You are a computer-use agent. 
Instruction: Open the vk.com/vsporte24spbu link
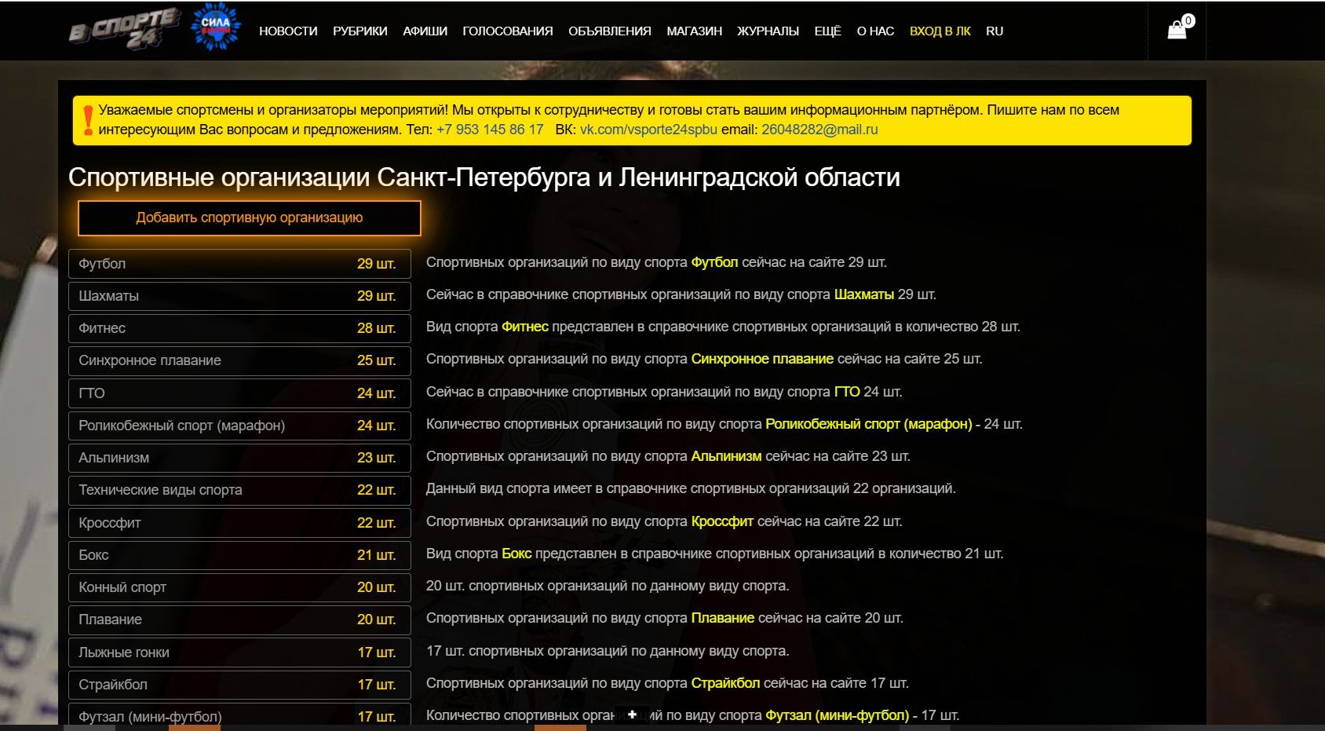coord(648,130)
